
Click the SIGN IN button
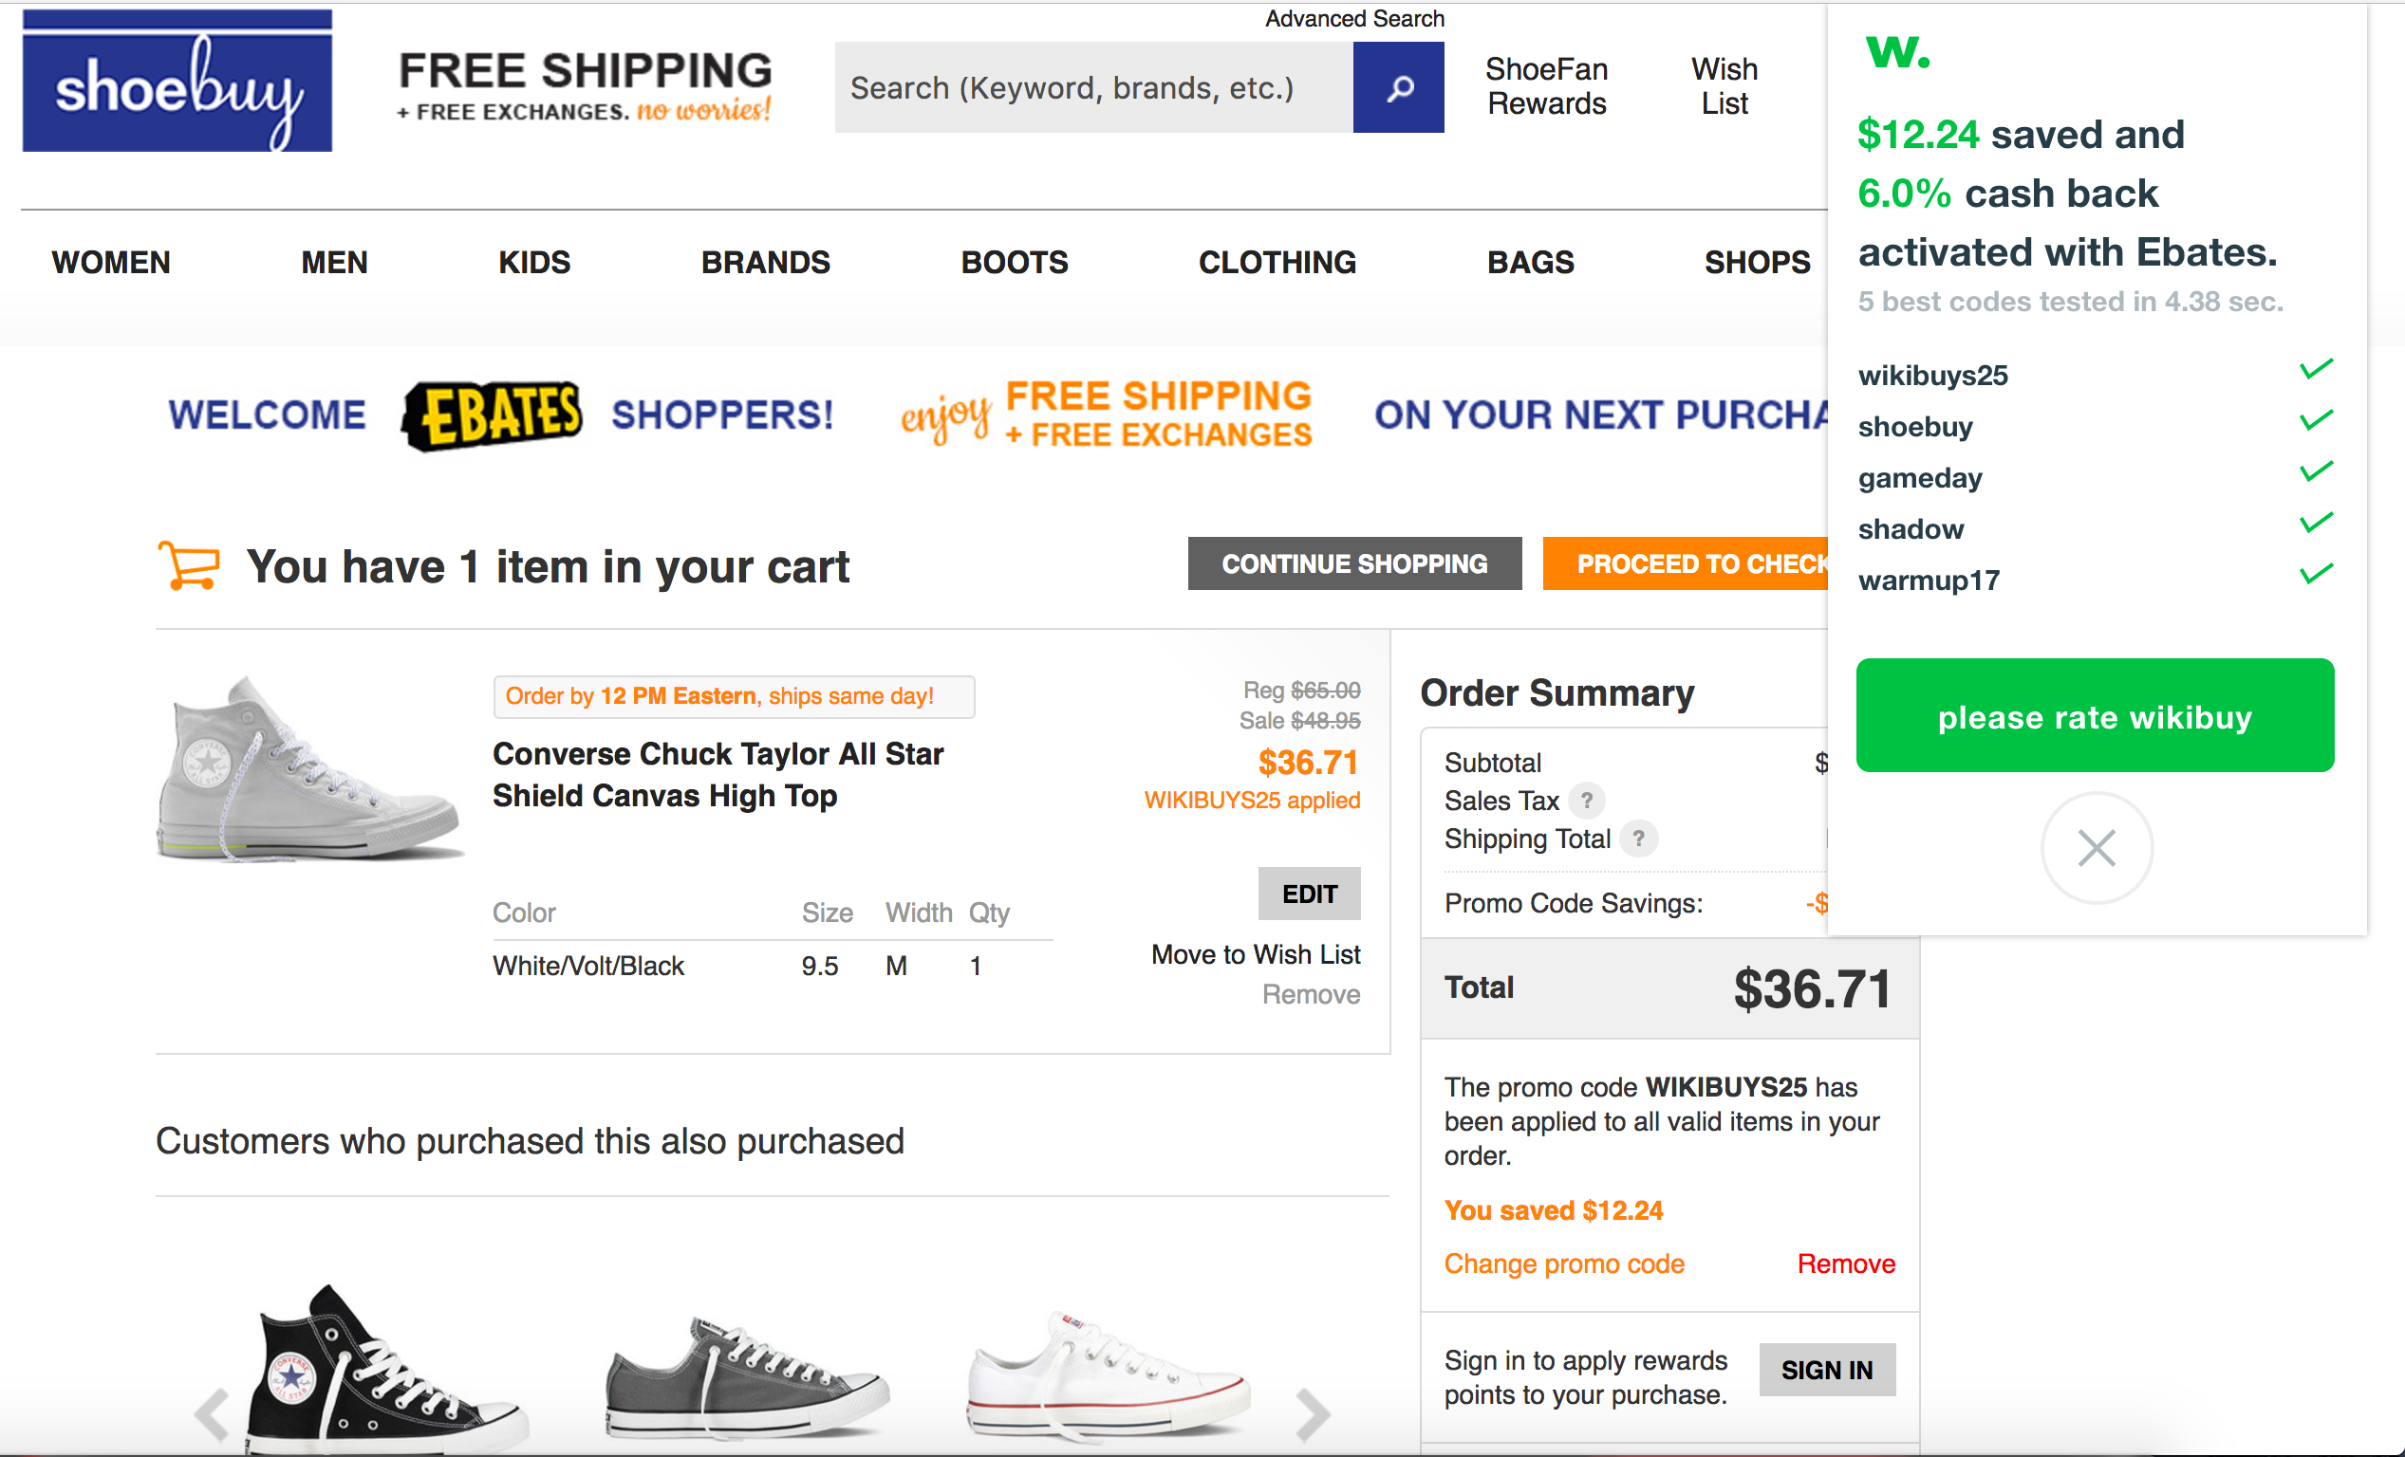point(1826,1369)
